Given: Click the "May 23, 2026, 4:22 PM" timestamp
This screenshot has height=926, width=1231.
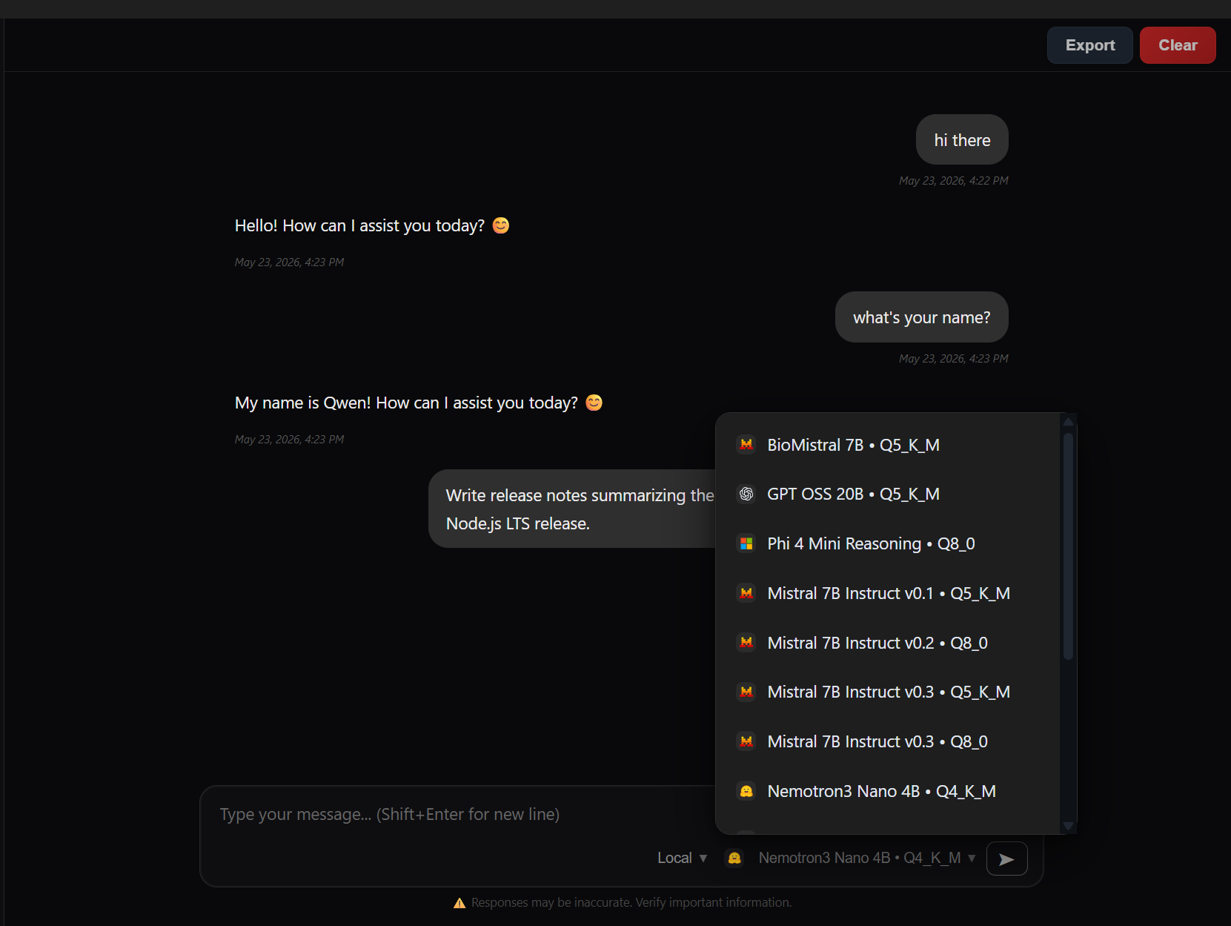Looking at the screenshot, I should (x=953, y=181).
